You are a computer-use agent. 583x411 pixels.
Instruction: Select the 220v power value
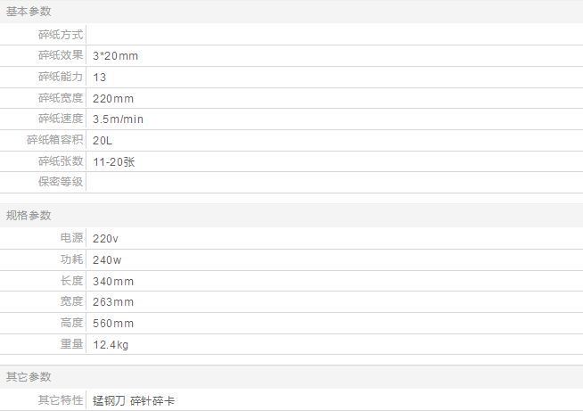pos(105,238)
